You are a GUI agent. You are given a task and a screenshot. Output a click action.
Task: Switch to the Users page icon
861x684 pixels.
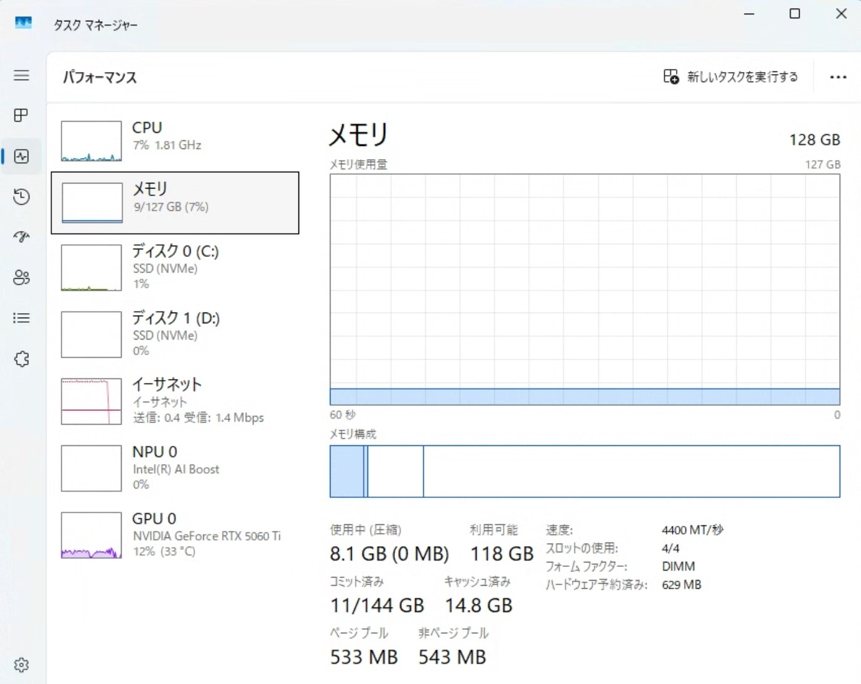(21, 277)
